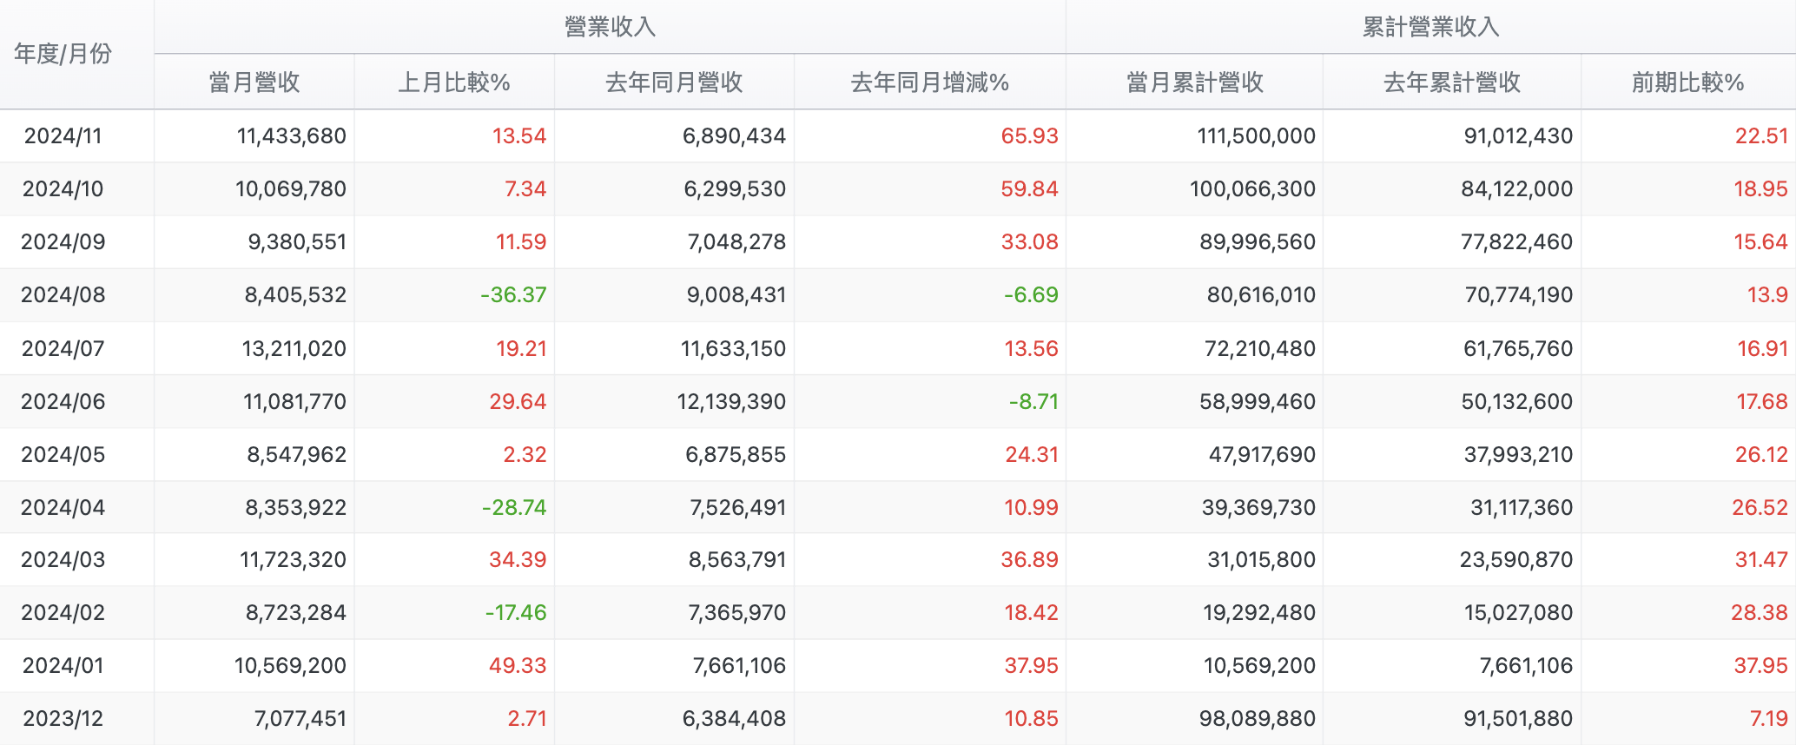Click the 22.51 period comparison value
The height and width of the screenshot is (745, 1796).
(1762, 136)
